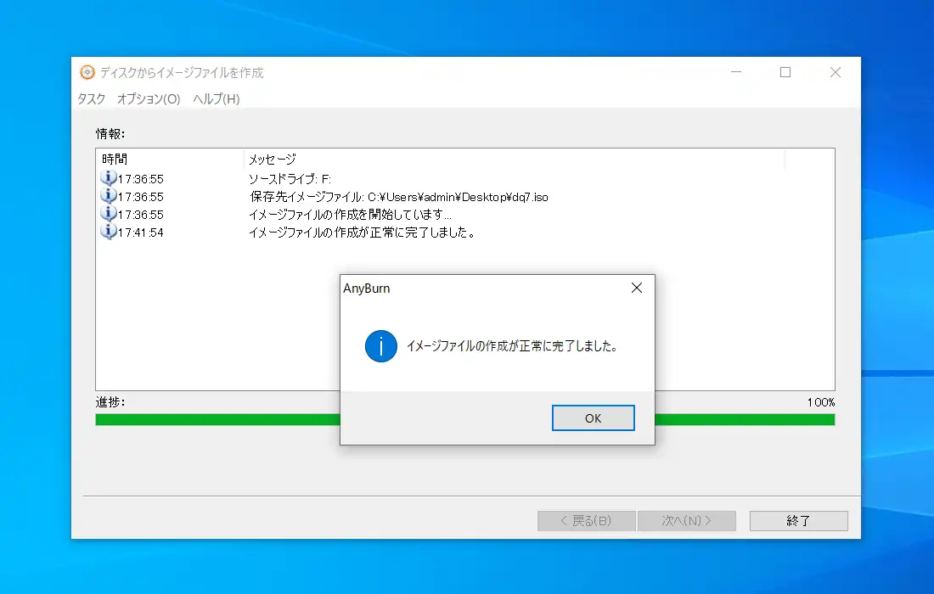
Task: Open the ヘルプ(H) menu
Action: (x=217, y=99)
